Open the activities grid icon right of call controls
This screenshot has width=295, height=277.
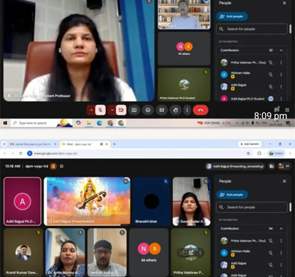point(287,110)
